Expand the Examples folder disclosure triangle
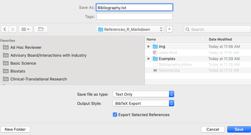 (149, 59)
